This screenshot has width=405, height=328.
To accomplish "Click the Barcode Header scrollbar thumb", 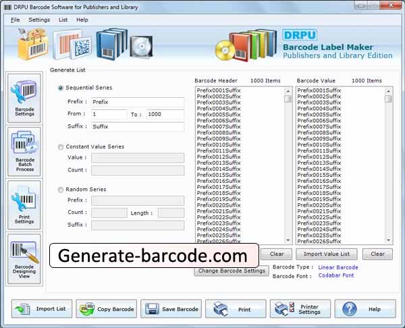I will point(288,99).
